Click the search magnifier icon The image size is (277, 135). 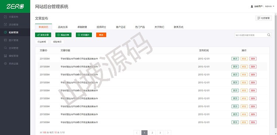pos(269,35)
